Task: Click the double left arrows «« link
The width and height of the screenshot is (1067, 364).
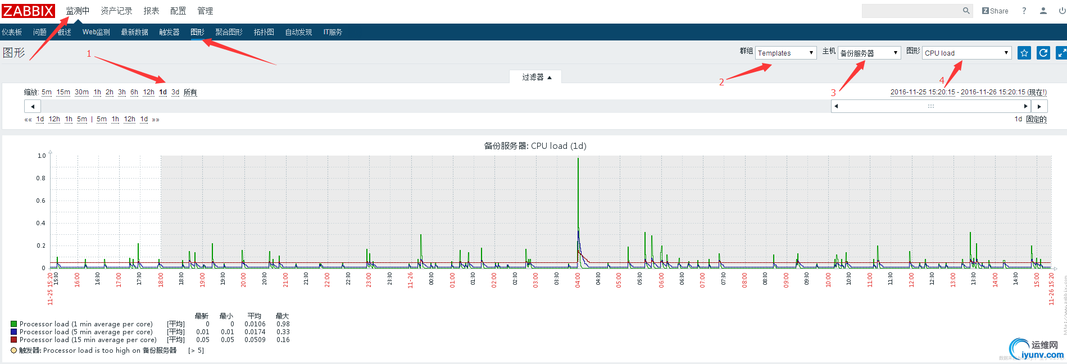Action: coord(28,120)
